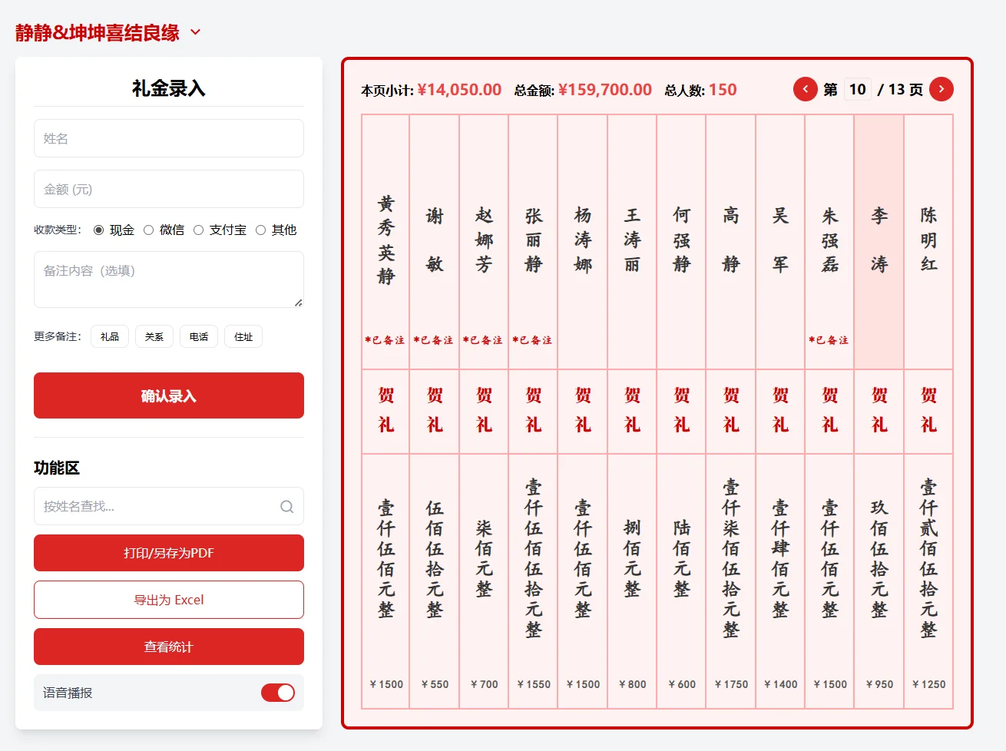
Task: Add a 礼品 remark tag
Action: coord(109,336)
